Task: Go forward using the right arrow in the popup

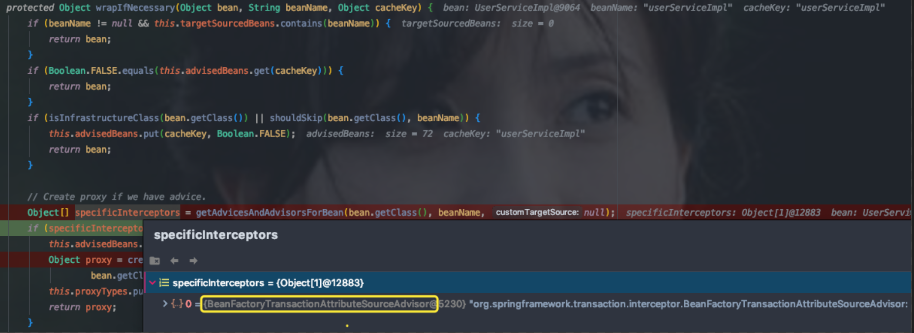Action: (193, 261)
